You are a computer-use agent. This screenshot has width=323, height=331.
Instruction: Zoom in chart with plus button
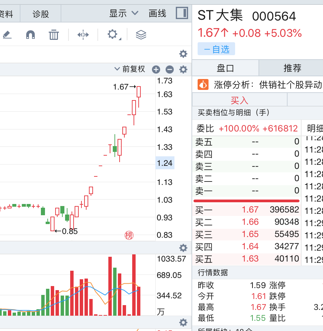[156, 69]
